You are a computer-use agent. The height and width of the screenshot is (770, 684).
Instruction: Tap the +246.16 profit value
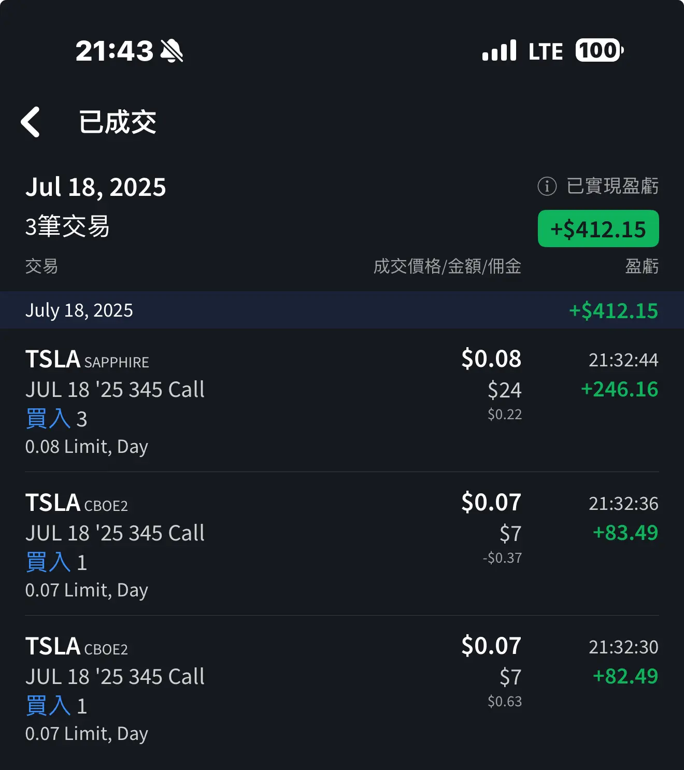tap(619, 389)
